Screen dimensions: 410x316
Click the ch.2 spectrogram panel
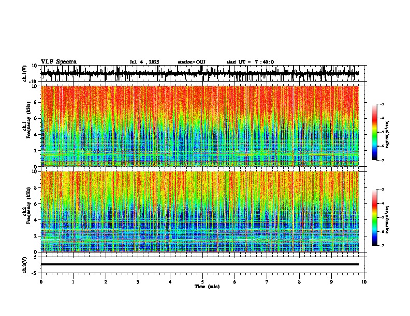click(x=200, y=212)
